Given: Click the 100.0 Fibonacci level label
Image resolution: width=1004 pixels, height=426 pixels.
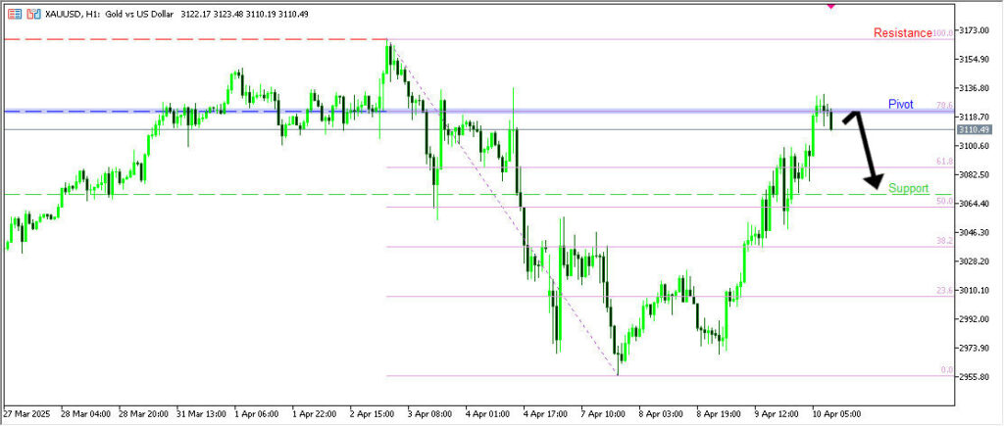Looking at the screenshot, I should 943,33.
